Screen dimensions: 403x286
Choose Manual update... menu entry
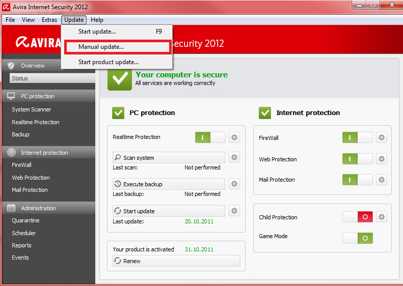pyautogui.click(x=118, y=47)
